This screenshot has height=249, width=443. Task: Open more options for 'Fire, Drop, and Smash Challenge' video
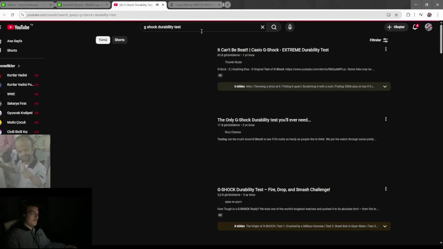[x=386, y=189]
